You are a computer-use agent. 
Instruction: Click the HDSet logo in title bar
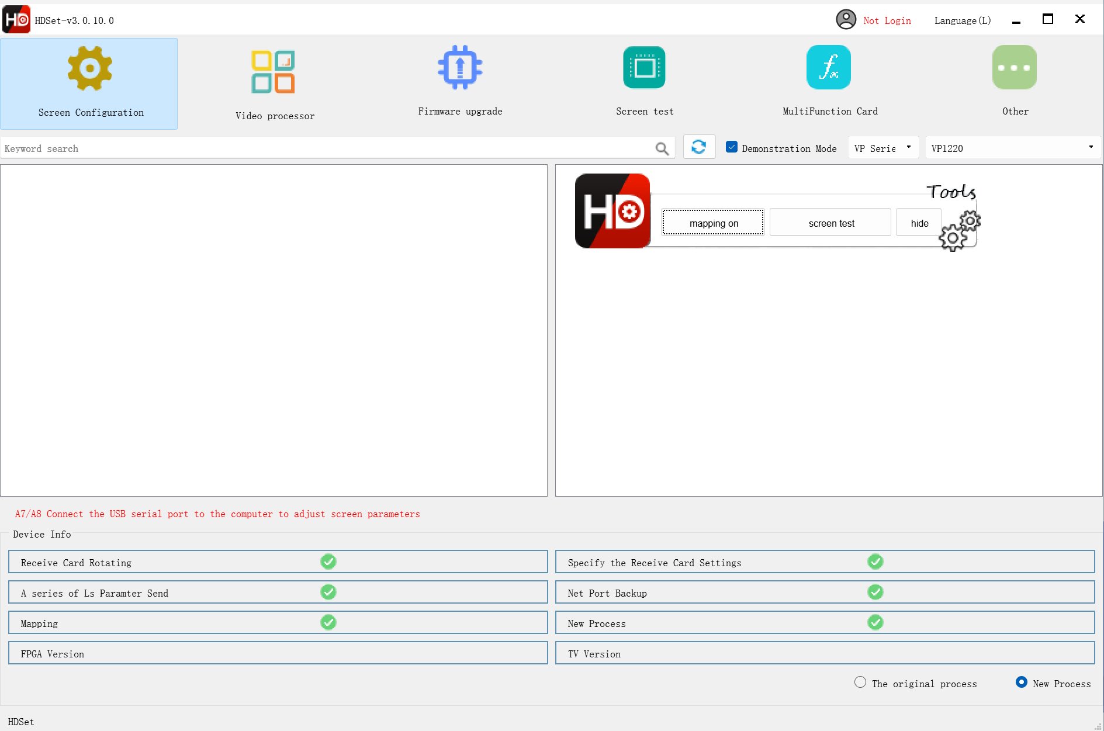(16, 20)
